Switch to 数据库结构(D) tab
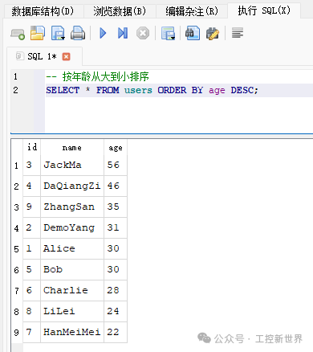 tap(43, 11)
